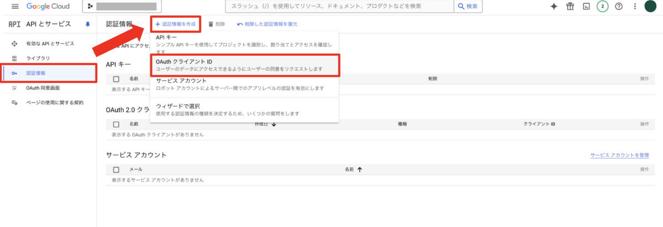Image resolution: width=663 pixels, height=227 pixels.
Task: Click the pin icon beside APIとサービス
Action: coord(87,24)
